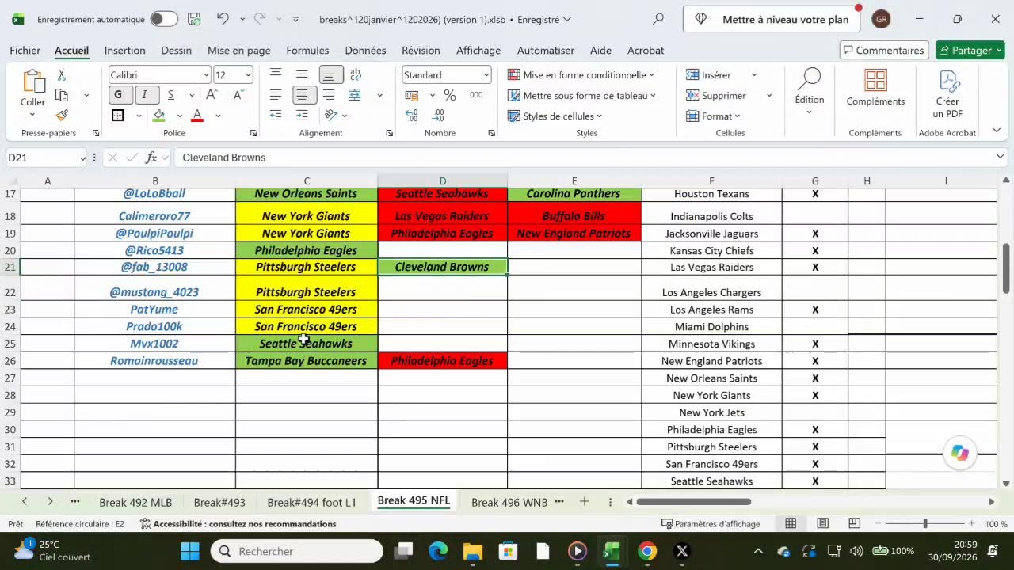Toggle Italic (I) formatting

tap(144, 95)
